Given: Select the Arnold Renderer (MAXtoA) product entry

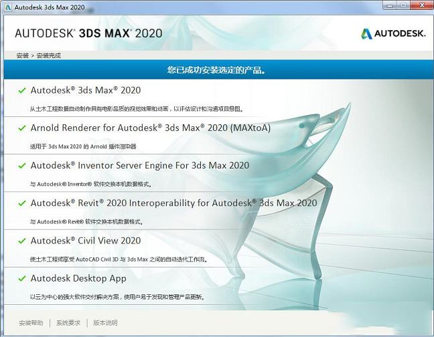Looking at the screenshot, I should 151,128.
